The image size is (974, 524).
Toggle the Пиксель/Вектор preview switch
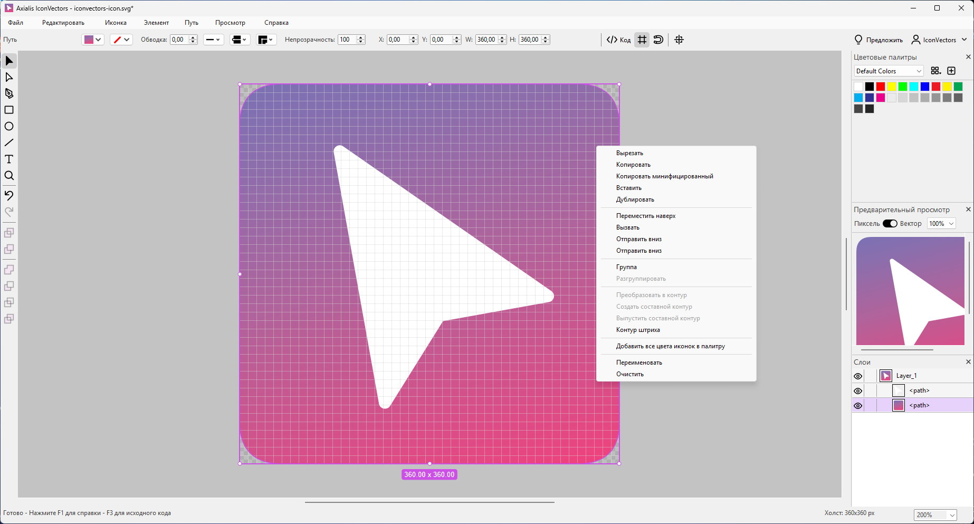890,224
